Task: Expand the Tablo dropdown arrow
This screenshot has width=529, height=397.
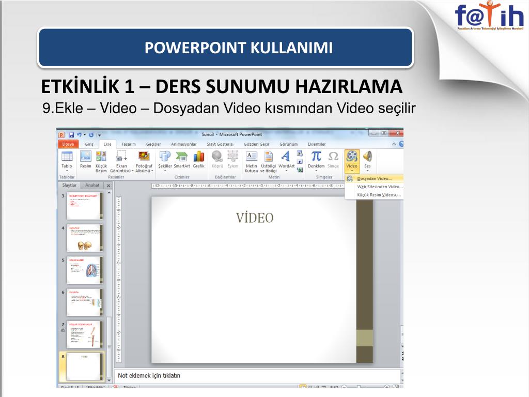Action: 67,171
